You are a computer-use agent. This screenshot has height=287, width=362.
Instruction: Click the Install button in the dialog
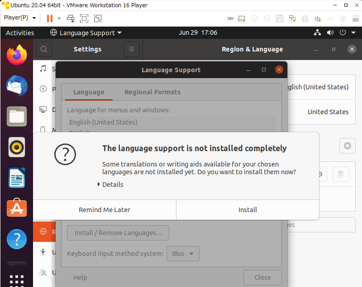[248, 210]
